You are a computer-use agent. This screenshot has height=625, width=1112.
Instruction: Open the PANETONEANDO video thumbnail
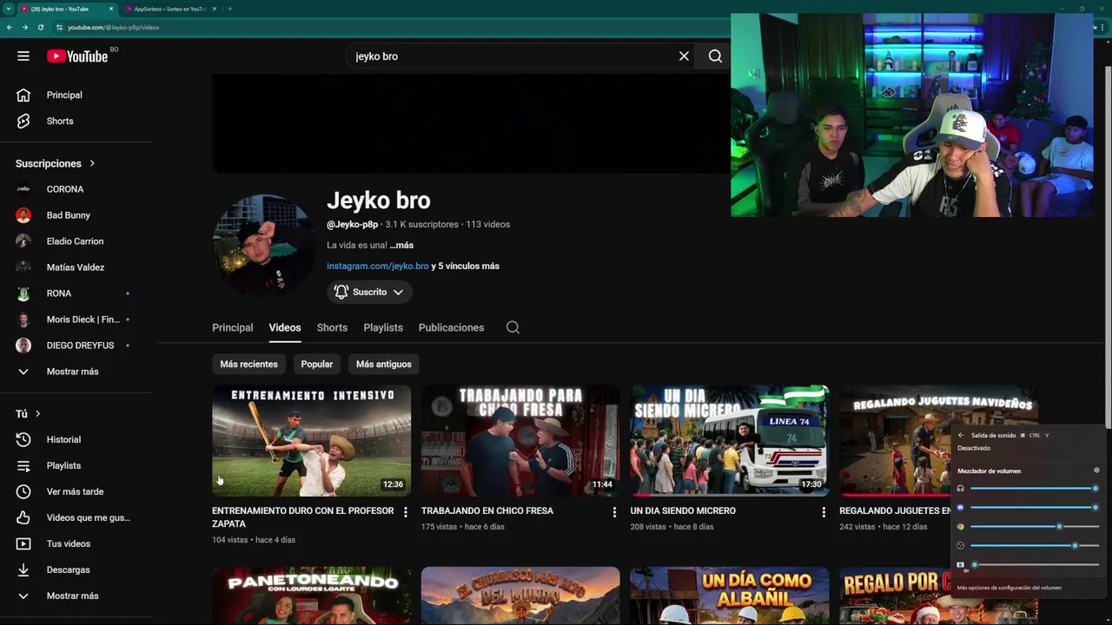[311, 595]
